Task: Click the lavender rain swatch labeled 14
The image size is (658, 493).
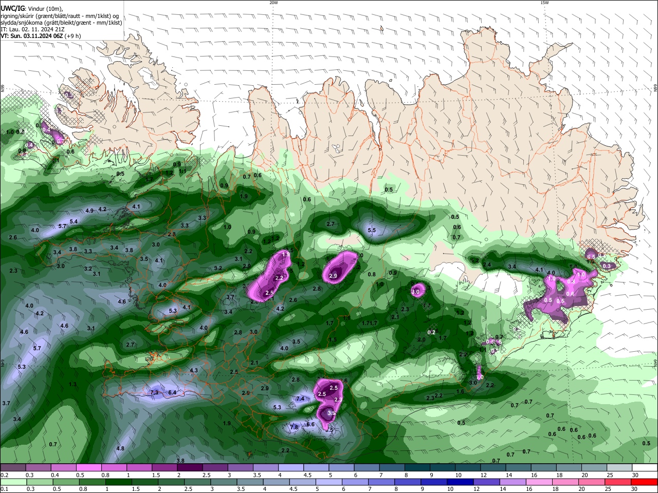Action: [511, 482]
